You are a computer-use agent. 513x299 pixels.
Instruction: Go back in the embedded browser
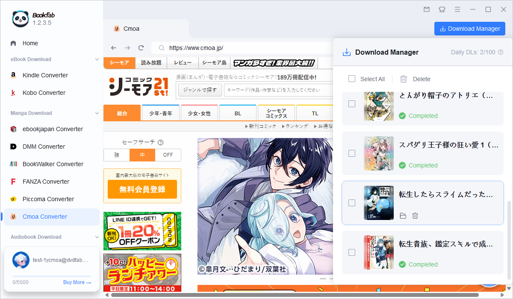click(113, 48)
